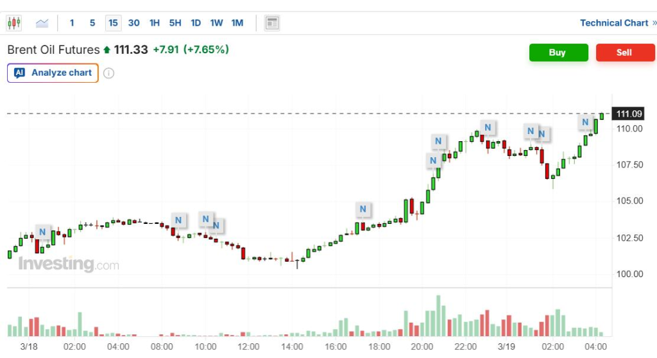Viewport: 657px width, 358px height.
Task: Open the news panel icon in toolbar
Action: coord(272,22)
